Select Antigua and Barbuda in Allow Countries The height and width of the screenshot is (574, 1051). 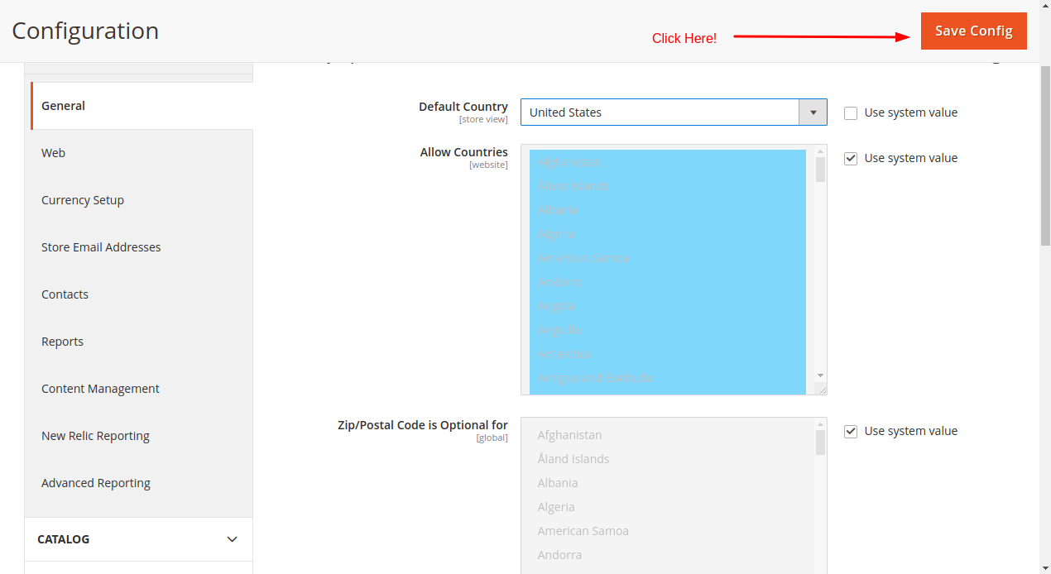point(668,378)
